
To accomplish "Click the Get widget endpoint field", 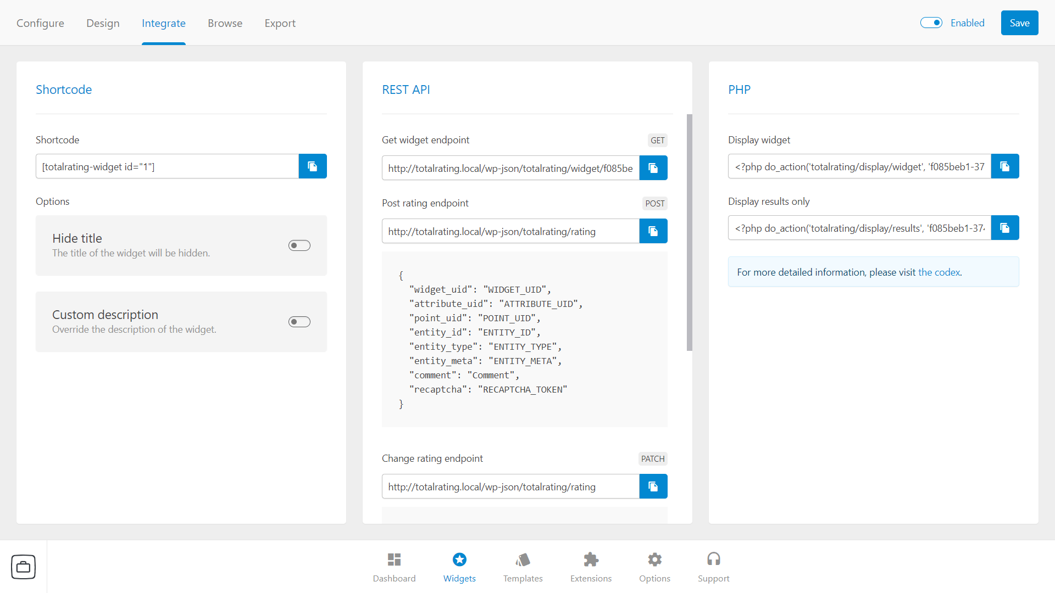I will point(510,168).
